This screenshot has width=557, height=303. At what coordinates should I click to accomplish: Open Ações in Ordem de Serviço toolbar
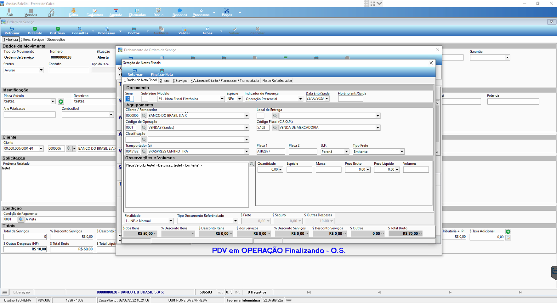(x=207, y=31)
